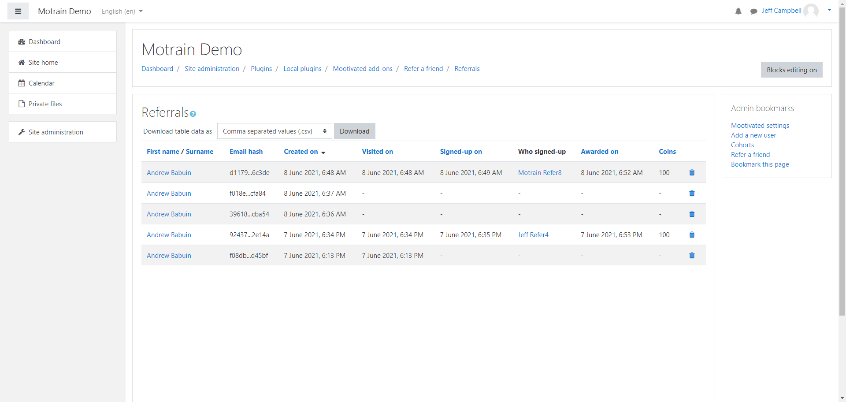
Task: Open the Motrain Refer8 user link
Action: coord(540,173)
